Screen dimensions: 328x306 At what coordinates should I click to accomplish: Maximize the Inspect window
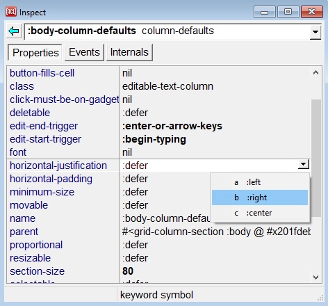[288, 12]
